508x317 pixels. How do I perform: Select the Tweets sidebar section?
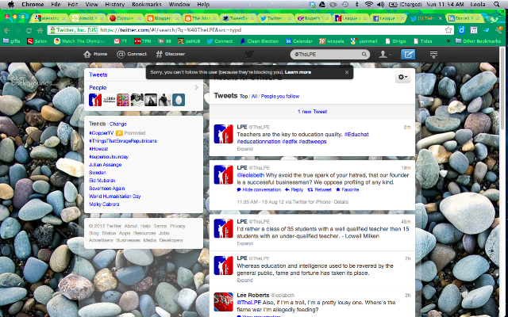(98, 74)
